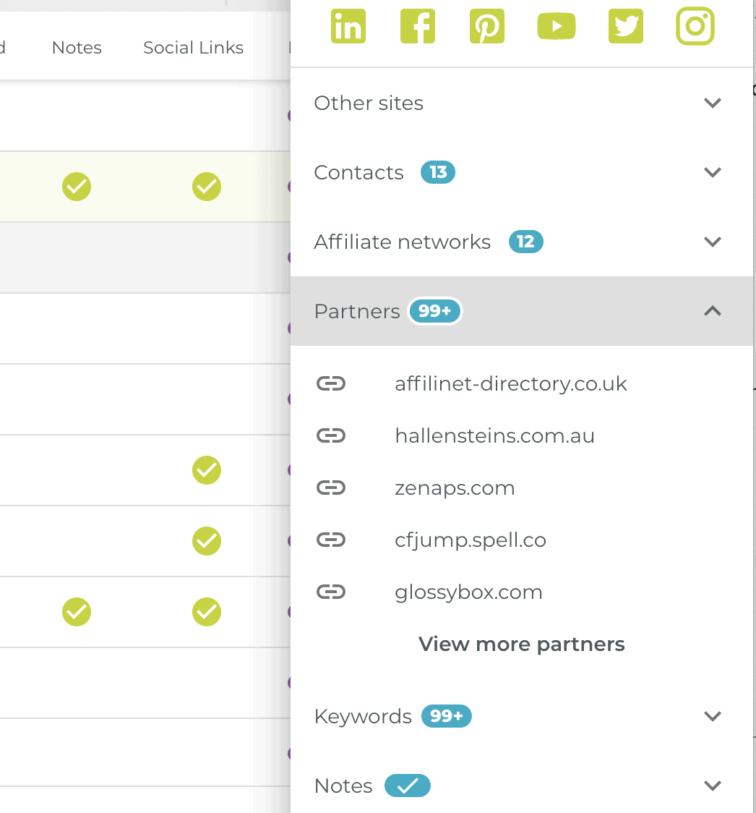This screenshot has width=756, height=813.
Task: Open the Instagram profile icon
Action: (695, 26)
